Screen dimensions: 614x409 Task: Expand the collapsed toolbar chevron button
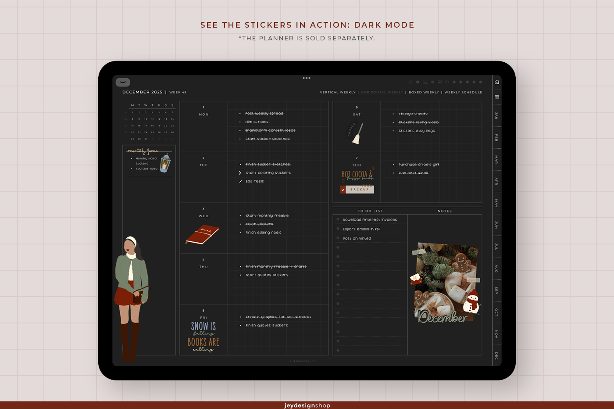[x=123, y=82]
